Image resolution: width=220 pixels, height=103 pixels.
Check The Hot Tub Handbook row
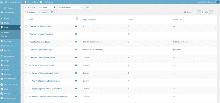tap(26, 42)
